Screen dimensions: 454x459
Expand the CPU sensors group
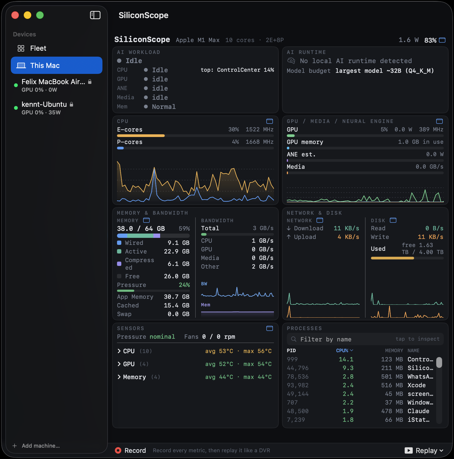click(x=119, y=351)
